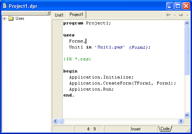Close the code explorer panel
Viewport: 192px width, 134px height.
(x=48, y=12)
